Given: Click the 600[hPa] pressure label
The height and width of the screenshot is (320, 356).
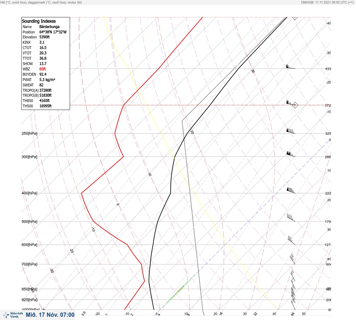Looking at the screenshot, I should (29, 245).
